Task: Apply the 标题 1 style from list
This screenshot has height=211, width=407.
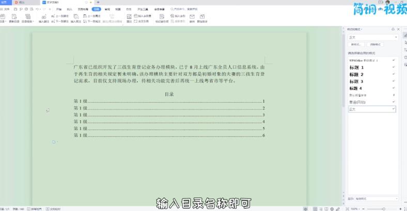Action: (x=356, y=68)
